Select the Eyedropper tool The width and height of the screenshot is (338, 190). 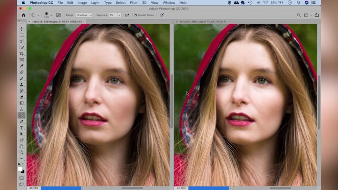pyautogui.click(x=21, y=66)
